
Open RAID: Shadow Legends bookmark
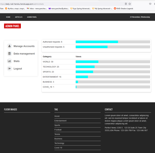coord(123,9)
